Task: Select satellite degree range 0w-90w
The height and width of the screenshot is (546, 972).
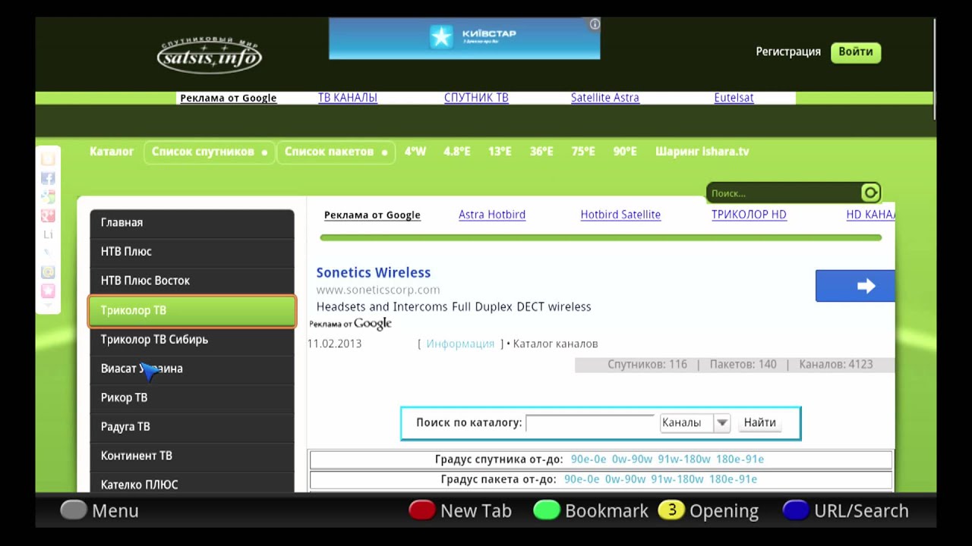Action: point(633,460)
